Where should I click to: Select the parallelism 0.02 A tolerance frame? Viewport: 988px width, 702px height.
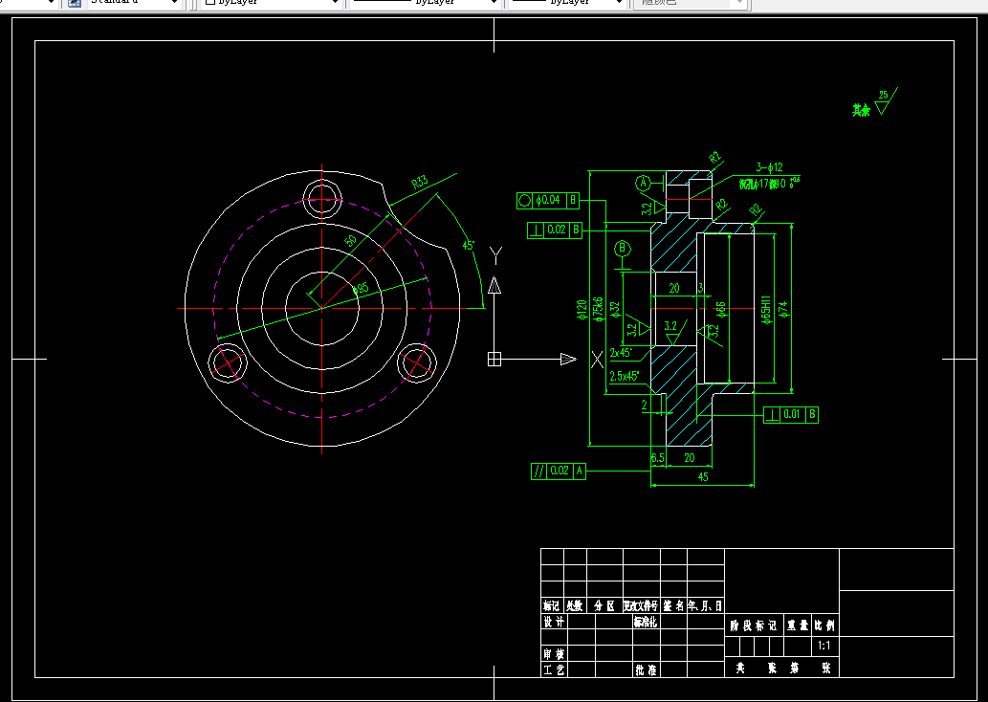[x=559, y=471]
